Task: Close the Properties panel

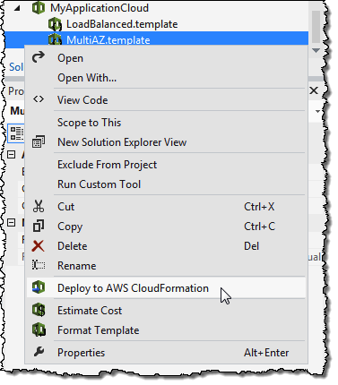Action: [x=314, y=90]
